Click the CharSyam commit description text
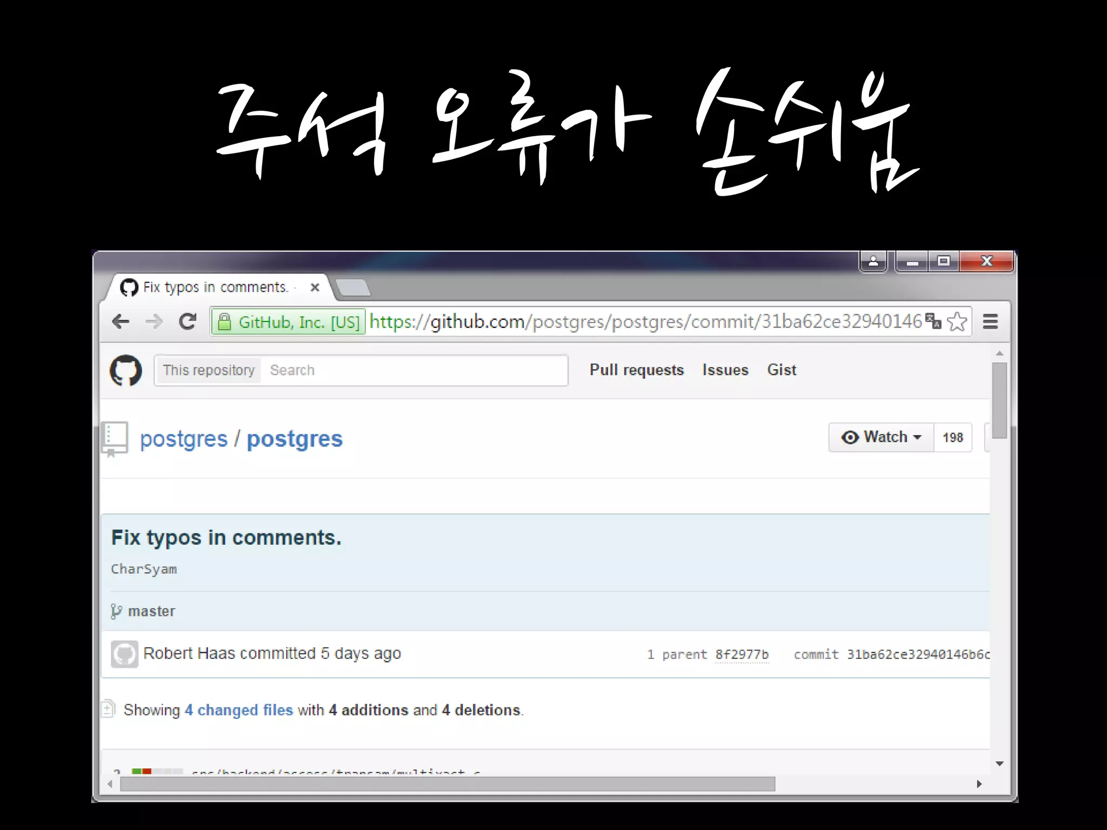The width and height of the screenshot is (1107, 830). [144, 569]
